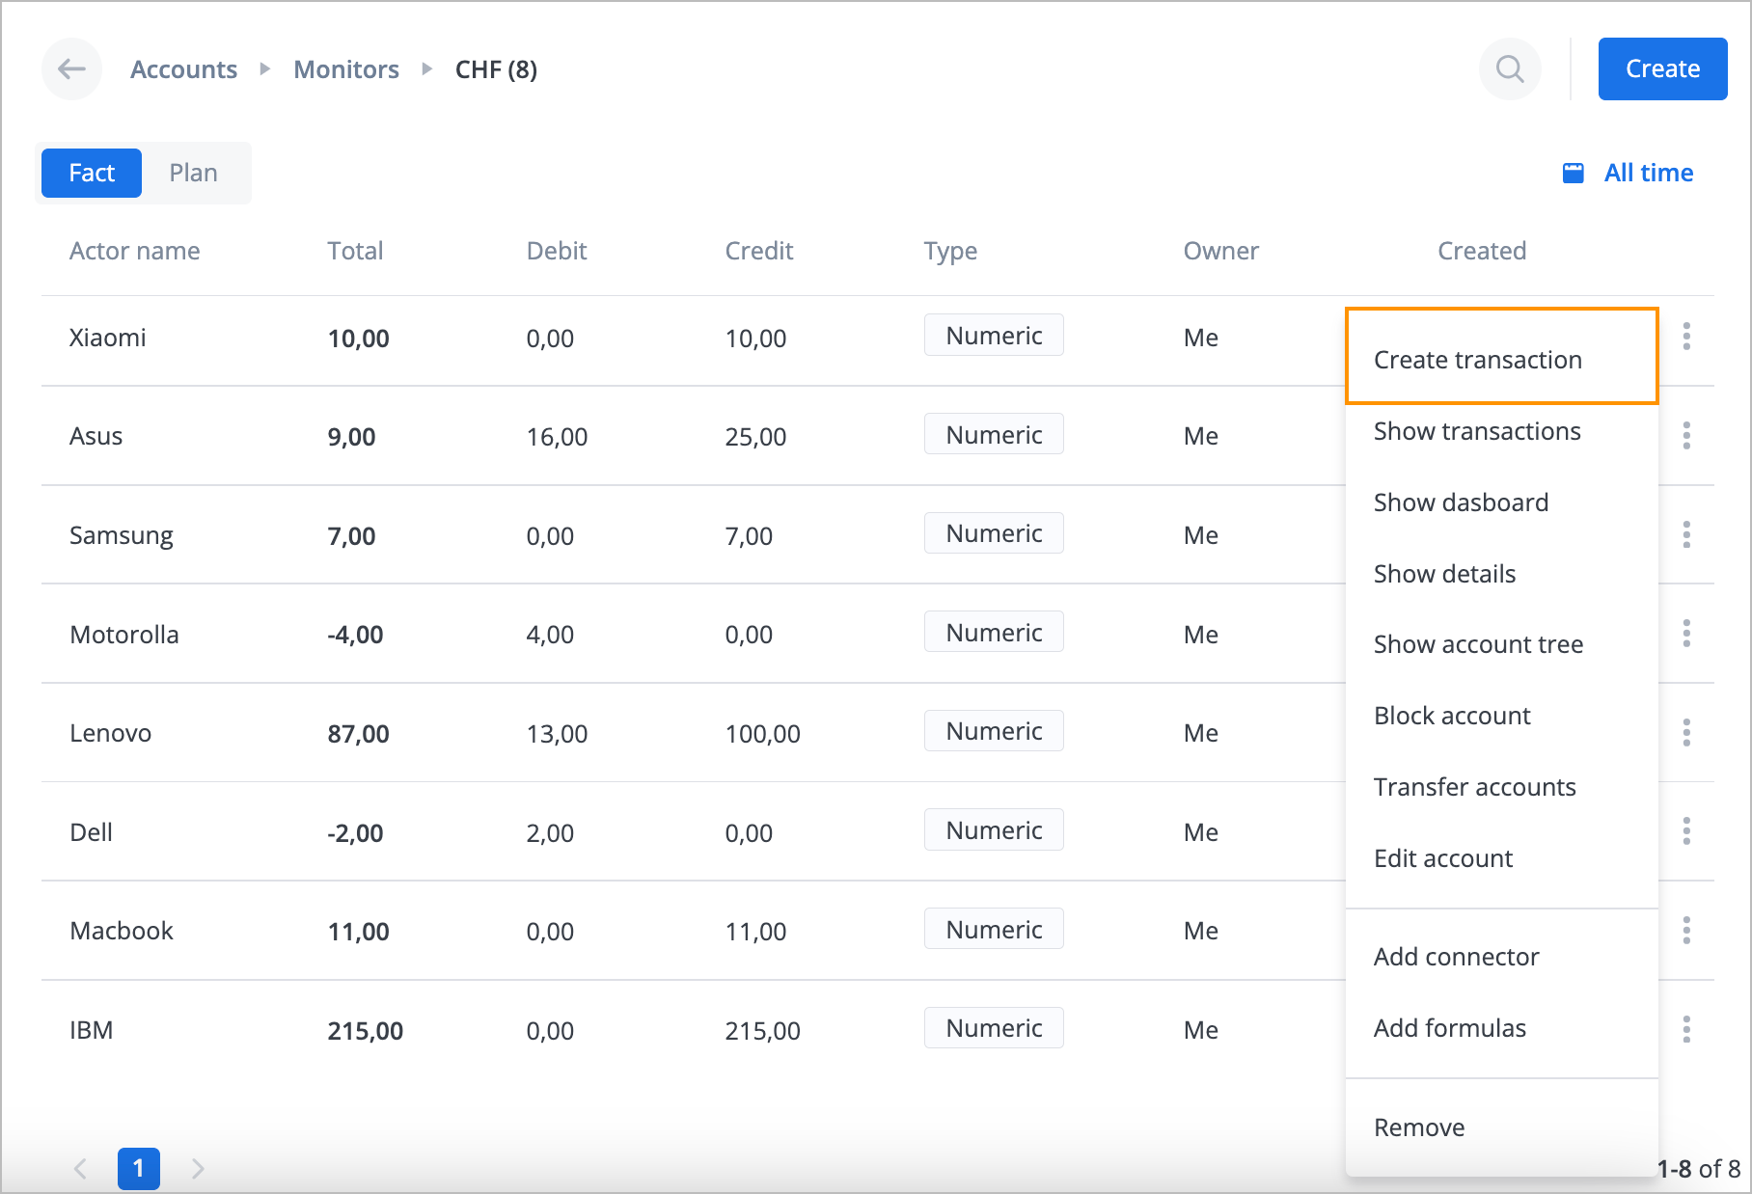Screen dimensions: 1752x1194
Task: Click the Dell actor name
Action: 92,832
